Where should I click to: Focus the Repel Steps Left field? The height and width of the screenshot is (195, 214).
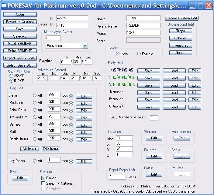pyautogui.click(x=117, y=177)
